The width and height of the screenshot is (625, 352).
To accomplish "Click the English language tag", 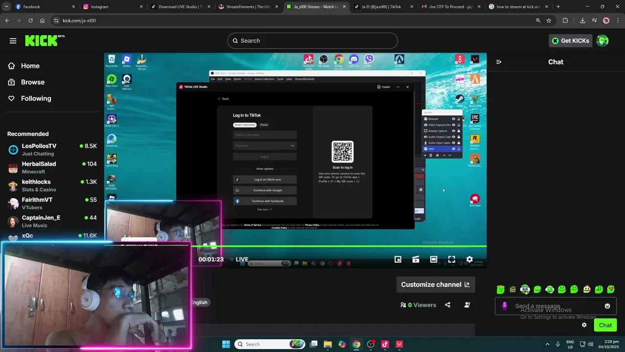I will tap(199, 302).
